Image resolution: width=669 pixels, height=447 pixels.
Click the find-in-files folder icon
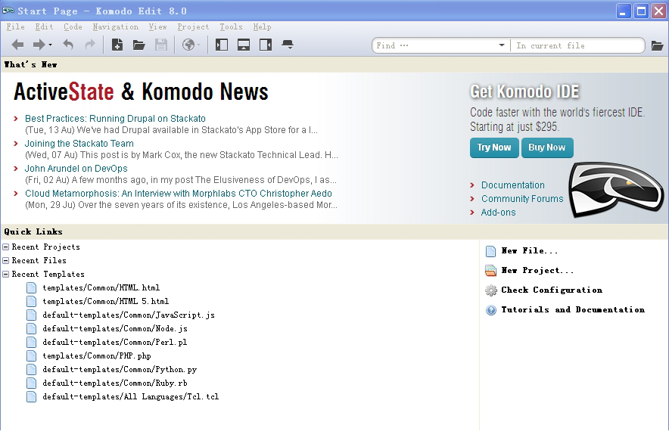(x=658, y=45)
